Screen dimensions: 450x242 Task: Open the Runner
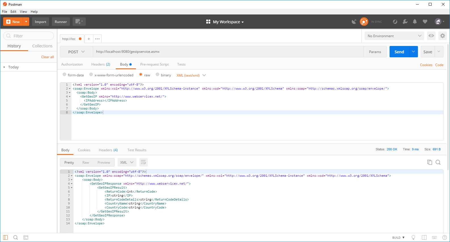(61, 22)
